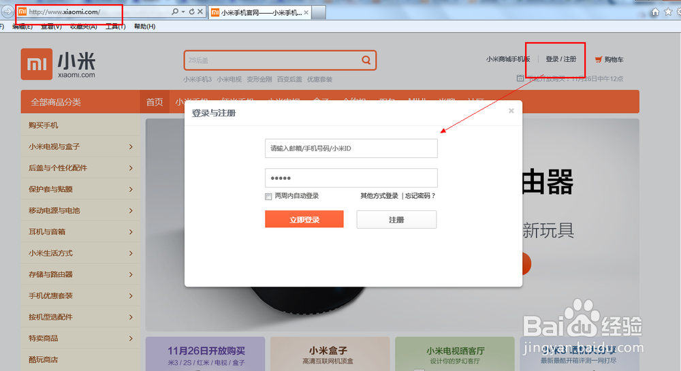Expand 小米电视与盒子 category arrow
This screenshot has height=371, width=681.
click(131, 146)
